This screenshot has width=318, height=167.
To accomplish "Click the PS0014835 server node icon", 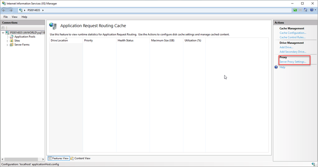I will coord(8,33).
